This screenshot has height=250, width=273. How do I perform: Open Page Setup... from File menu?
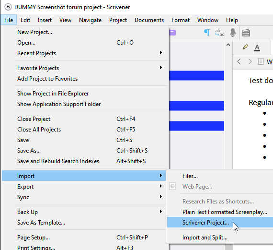[84, 238]
